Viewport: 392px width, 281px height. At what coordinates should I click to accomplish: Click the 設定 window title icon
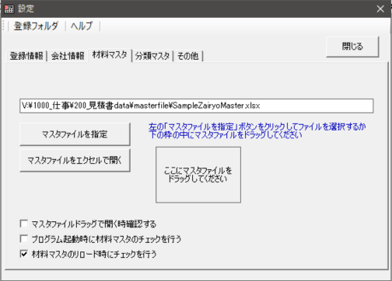tap(9, 9)
